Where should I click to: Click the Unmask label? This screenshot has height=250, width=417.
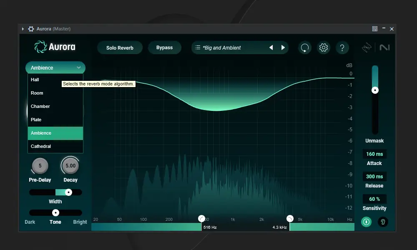click(374, 141)
